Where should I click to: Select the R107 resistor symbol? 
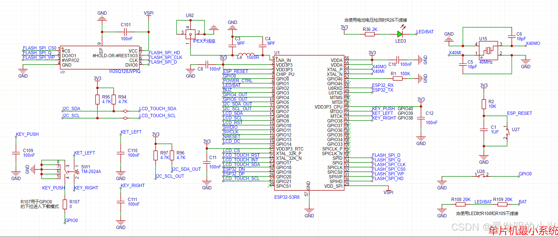65,204
